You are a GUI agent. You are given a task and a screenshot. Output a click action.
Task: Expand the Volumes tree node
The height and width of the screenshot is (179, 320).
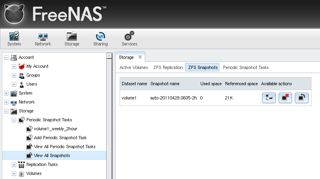pos(14,173)
